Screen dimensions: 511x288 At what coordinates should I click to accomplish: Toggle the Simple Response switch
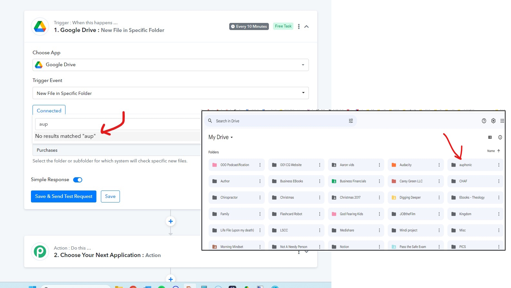(x=78, y=180)
